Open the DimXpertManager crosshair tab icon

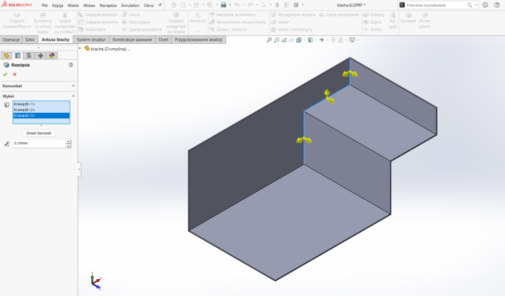point(40,56)
